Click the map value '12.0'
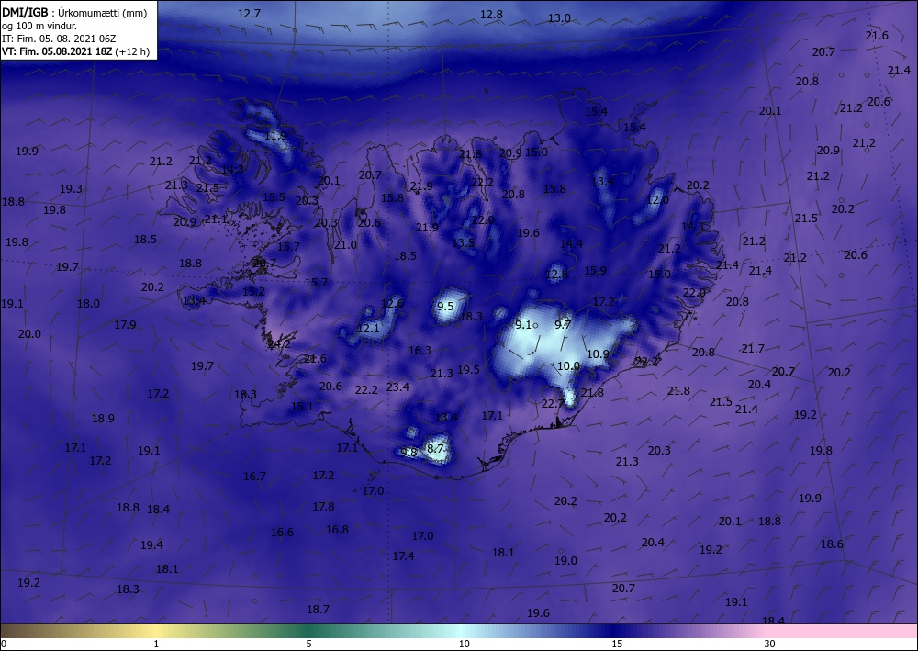The width and height of the screenshot is (918, 651). click(x=657, y=200)
